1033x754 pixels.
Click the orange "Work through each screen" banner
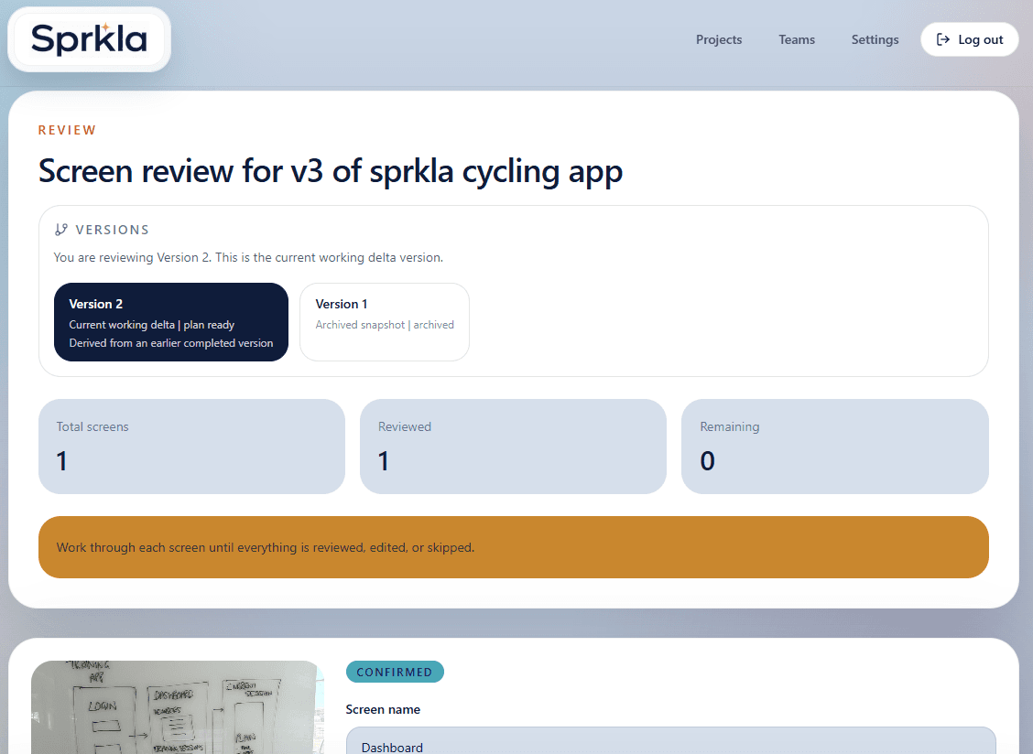tap(513, 547)
